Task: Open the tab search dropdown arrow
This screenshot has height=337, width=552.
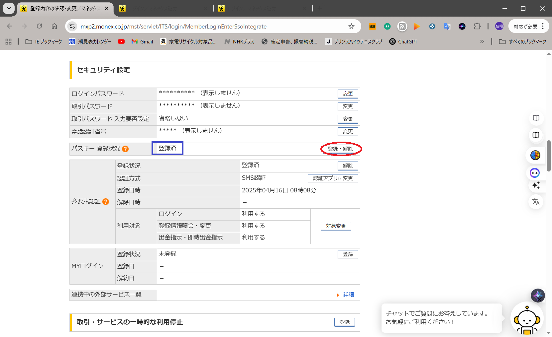Action: tap(9, 9)
